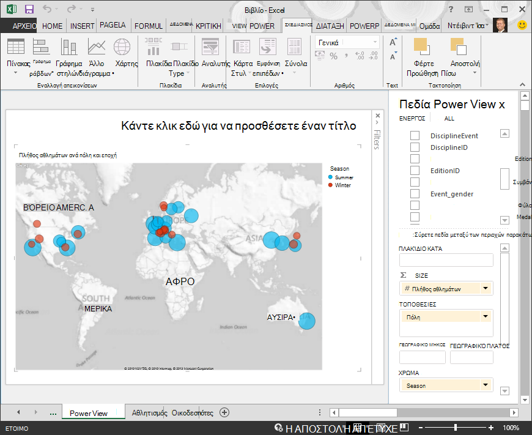The image size is (532, 435).
Task: Open the Αθλητισμός sheet tab
Action: [149, 413]
